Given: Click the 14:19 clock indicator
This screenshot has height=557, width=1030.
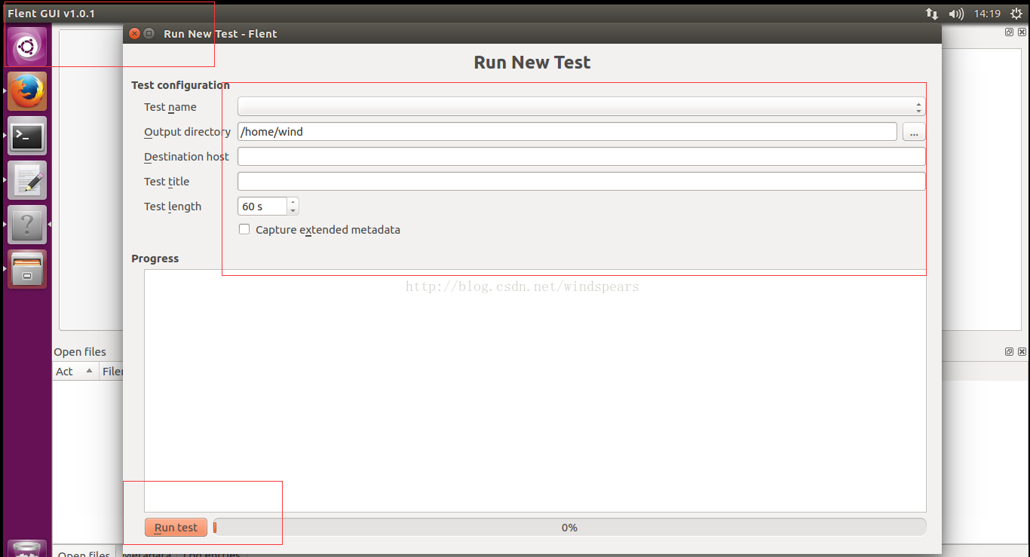Looking at the screenshot, I should (987, 14).
